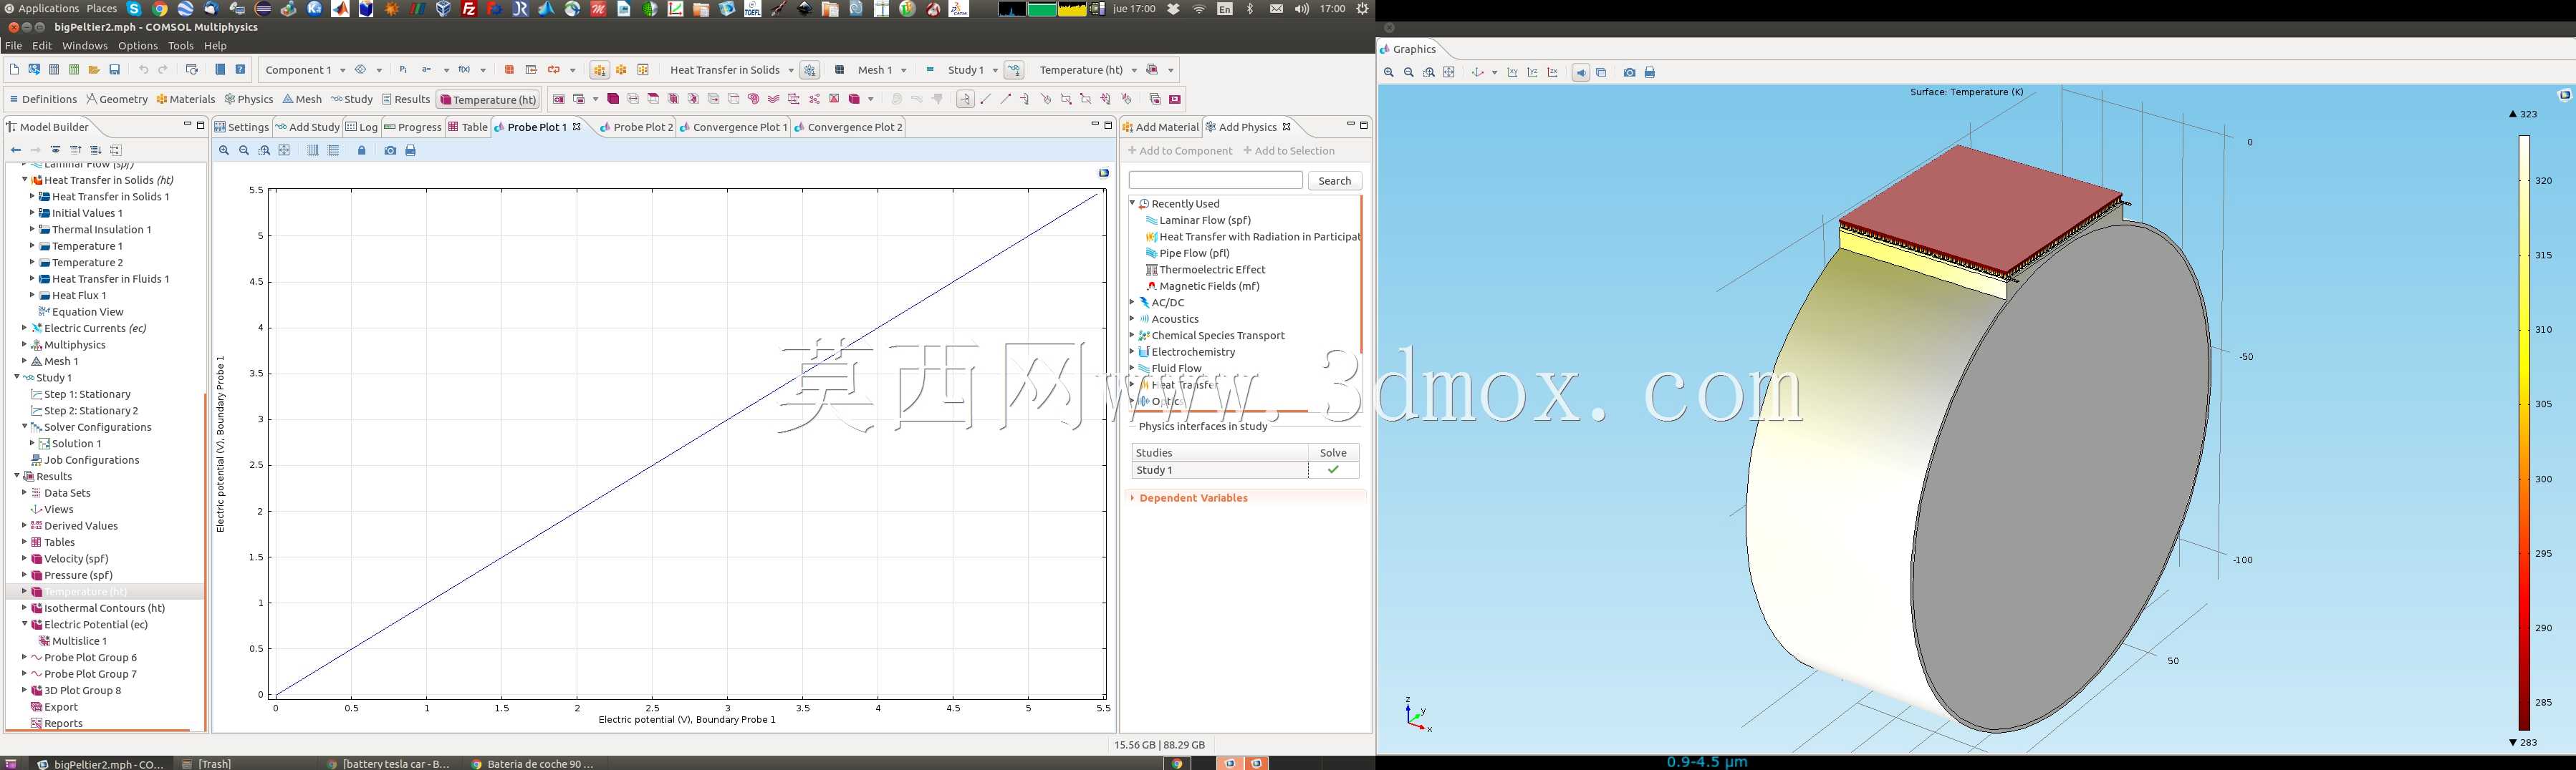Switch to the Settings tab
This screenshot has width=2576, height=770.
click(242, 127)
